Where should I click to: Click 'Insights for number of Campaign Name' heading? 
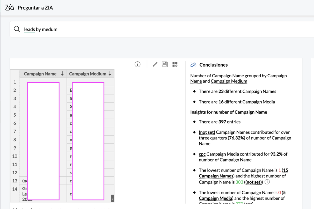click(228, 112)
